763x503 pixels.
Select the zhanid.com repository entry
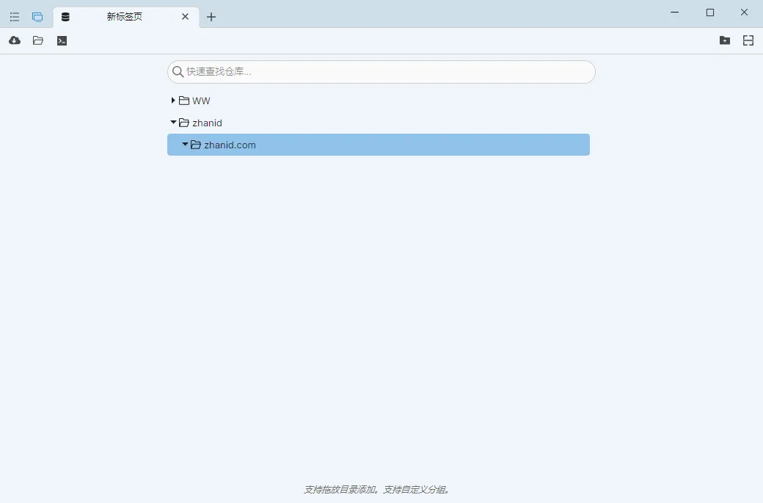pos(230,145)
